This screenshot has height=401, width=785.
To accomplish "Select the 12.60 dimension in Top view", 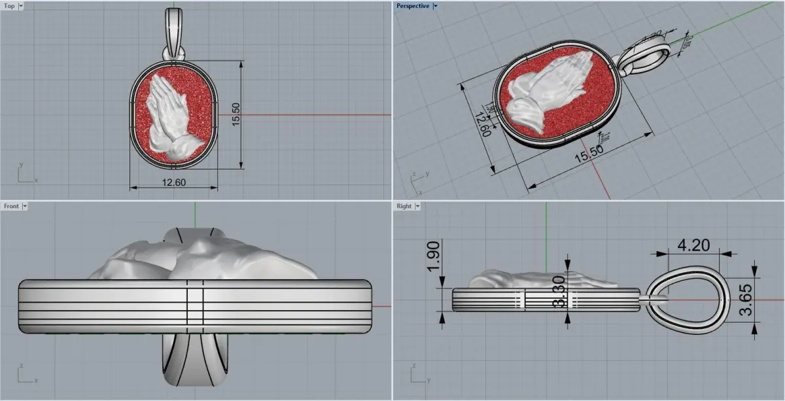I will point(174,183).
